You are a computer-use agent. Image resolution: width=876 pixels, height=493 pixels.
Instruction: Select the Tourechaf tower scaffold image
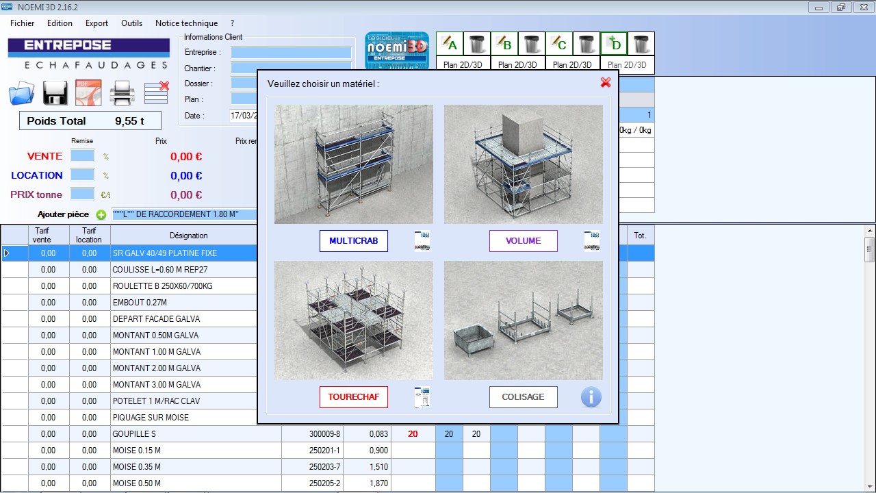[x=354, y=320]
